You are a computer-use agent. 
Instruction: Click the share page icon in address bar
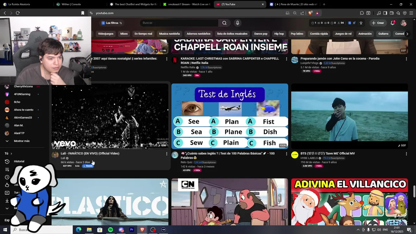coord(302,13)
